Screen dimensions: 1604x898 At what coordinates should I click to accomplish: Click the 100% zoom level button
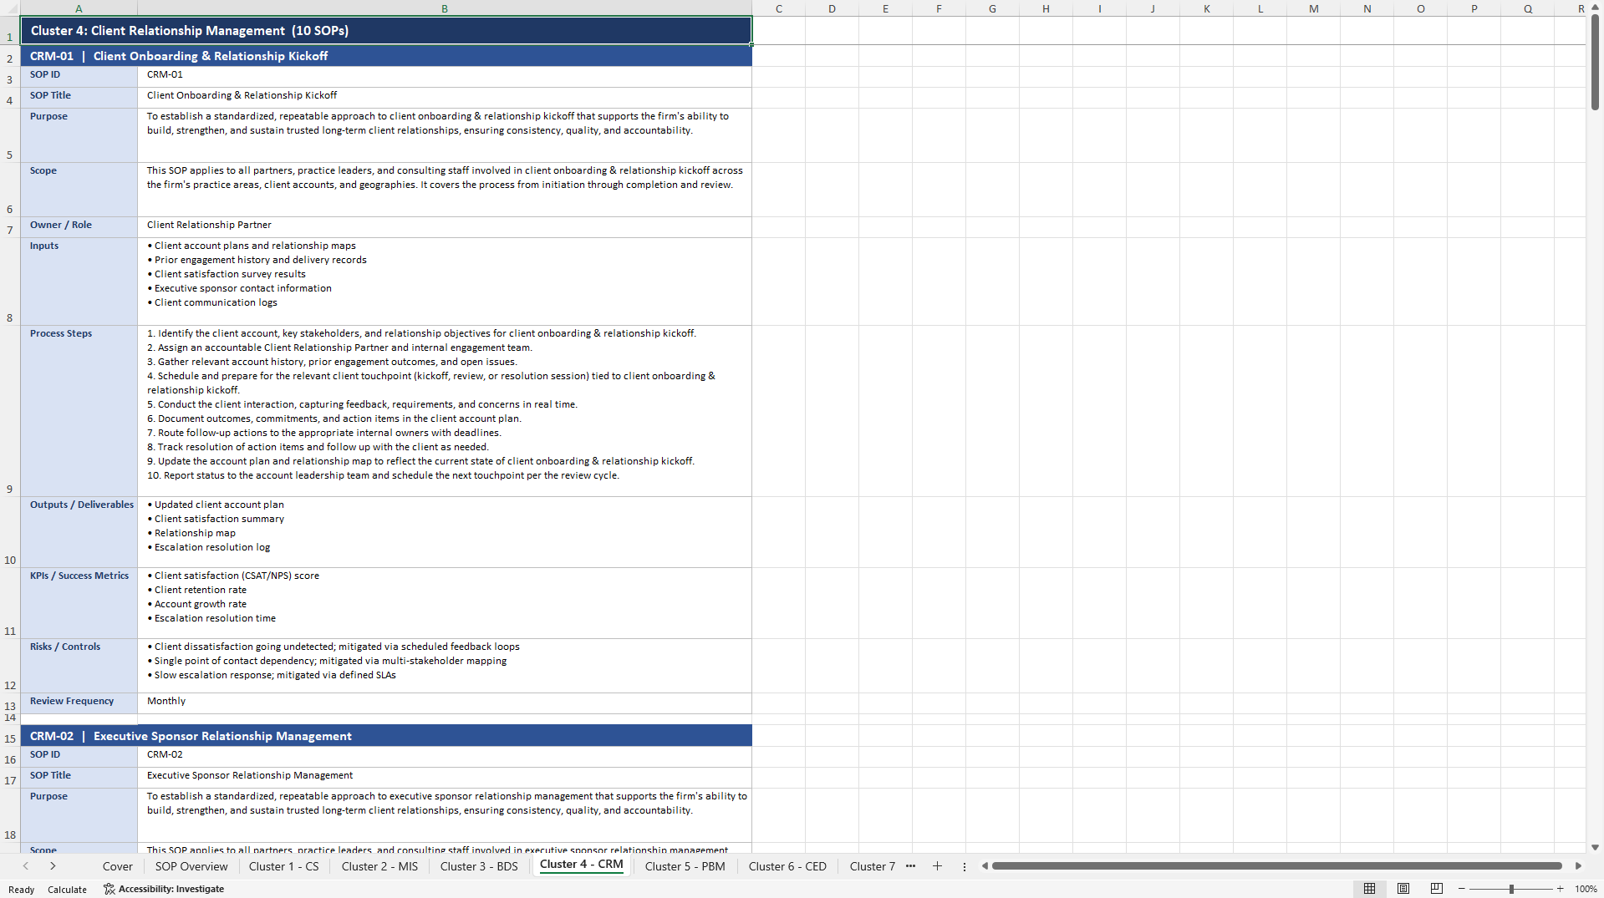[x=1586, y=889]
